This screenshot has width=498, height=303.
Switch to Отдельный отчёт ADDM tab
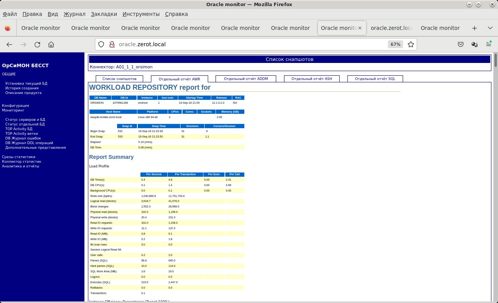246,78
